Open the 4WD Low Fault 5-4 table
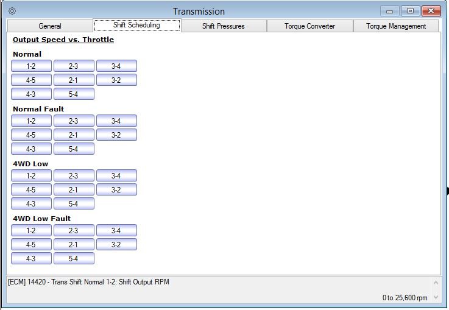 pos(74,258)
